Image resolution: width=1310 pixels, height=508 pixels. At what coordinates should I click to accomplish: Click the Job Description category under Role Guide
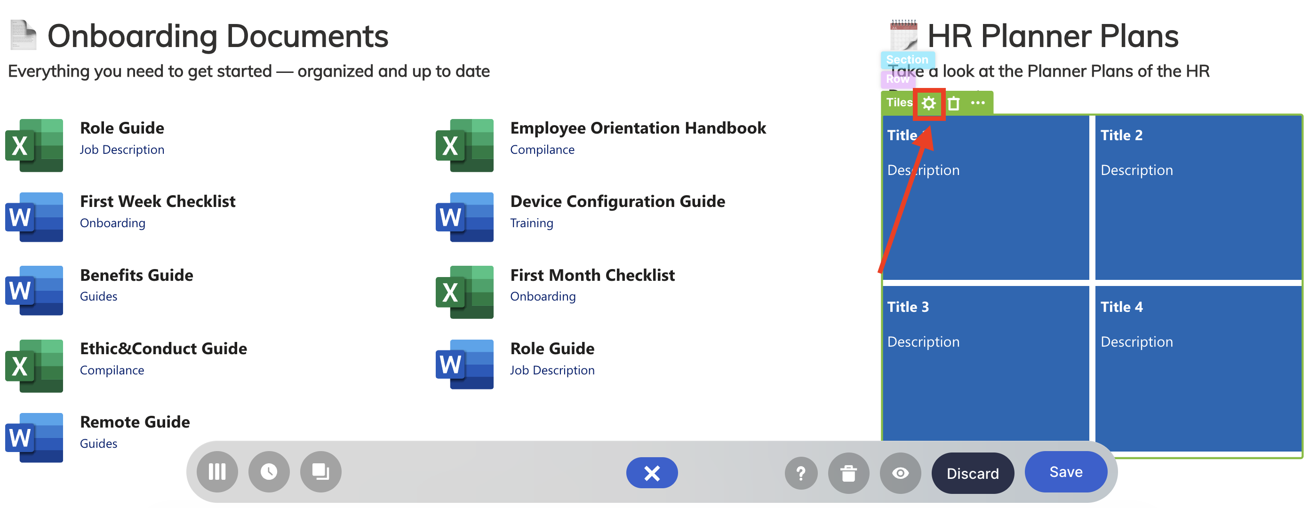pyautogui.click(x=122, y=150)
